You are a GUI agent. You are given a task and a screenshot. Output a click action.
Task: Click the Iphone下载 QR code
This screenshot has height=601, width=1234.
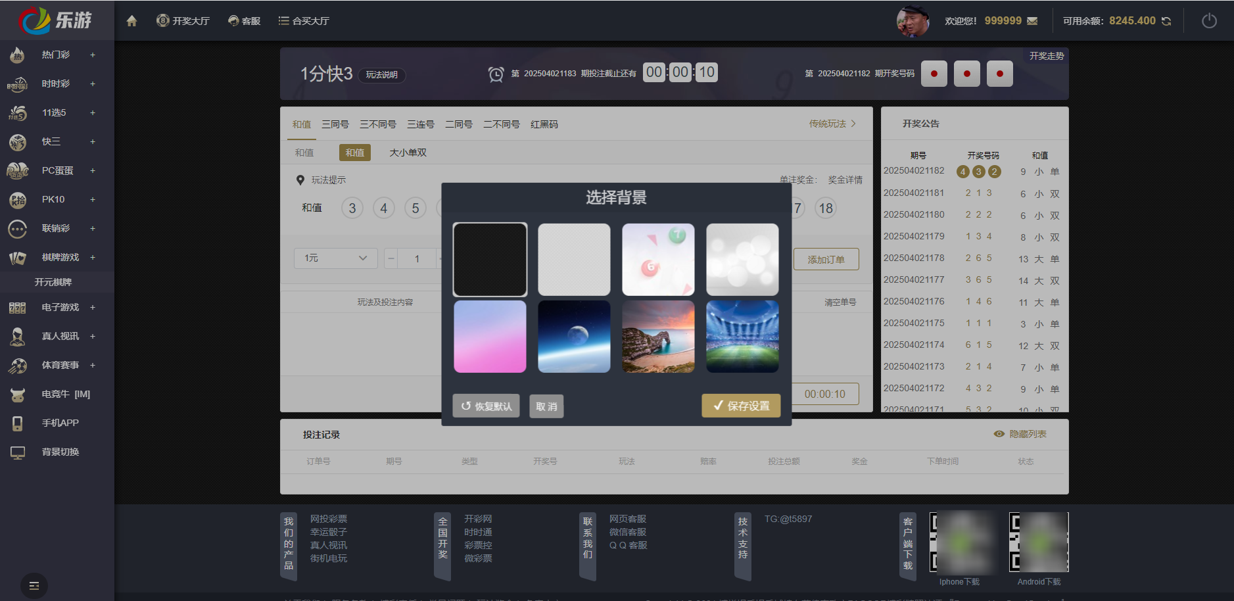coord(962,543)
